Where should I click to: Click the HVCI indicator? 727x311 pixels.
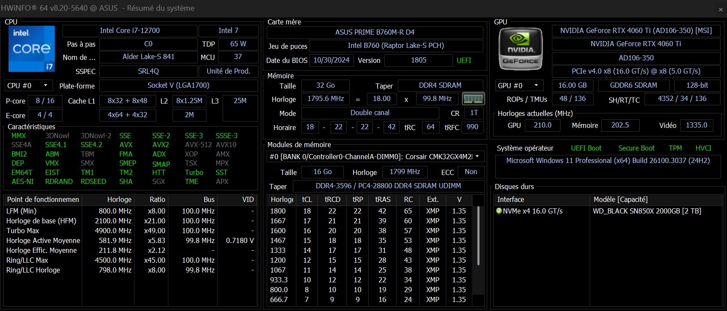[703, 148]
